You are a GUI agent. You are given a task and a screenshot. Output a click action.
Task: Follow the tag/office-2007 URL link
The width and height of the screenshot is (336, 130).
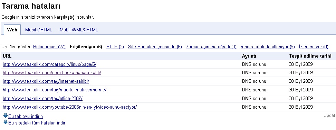click(x=42, y=98)
